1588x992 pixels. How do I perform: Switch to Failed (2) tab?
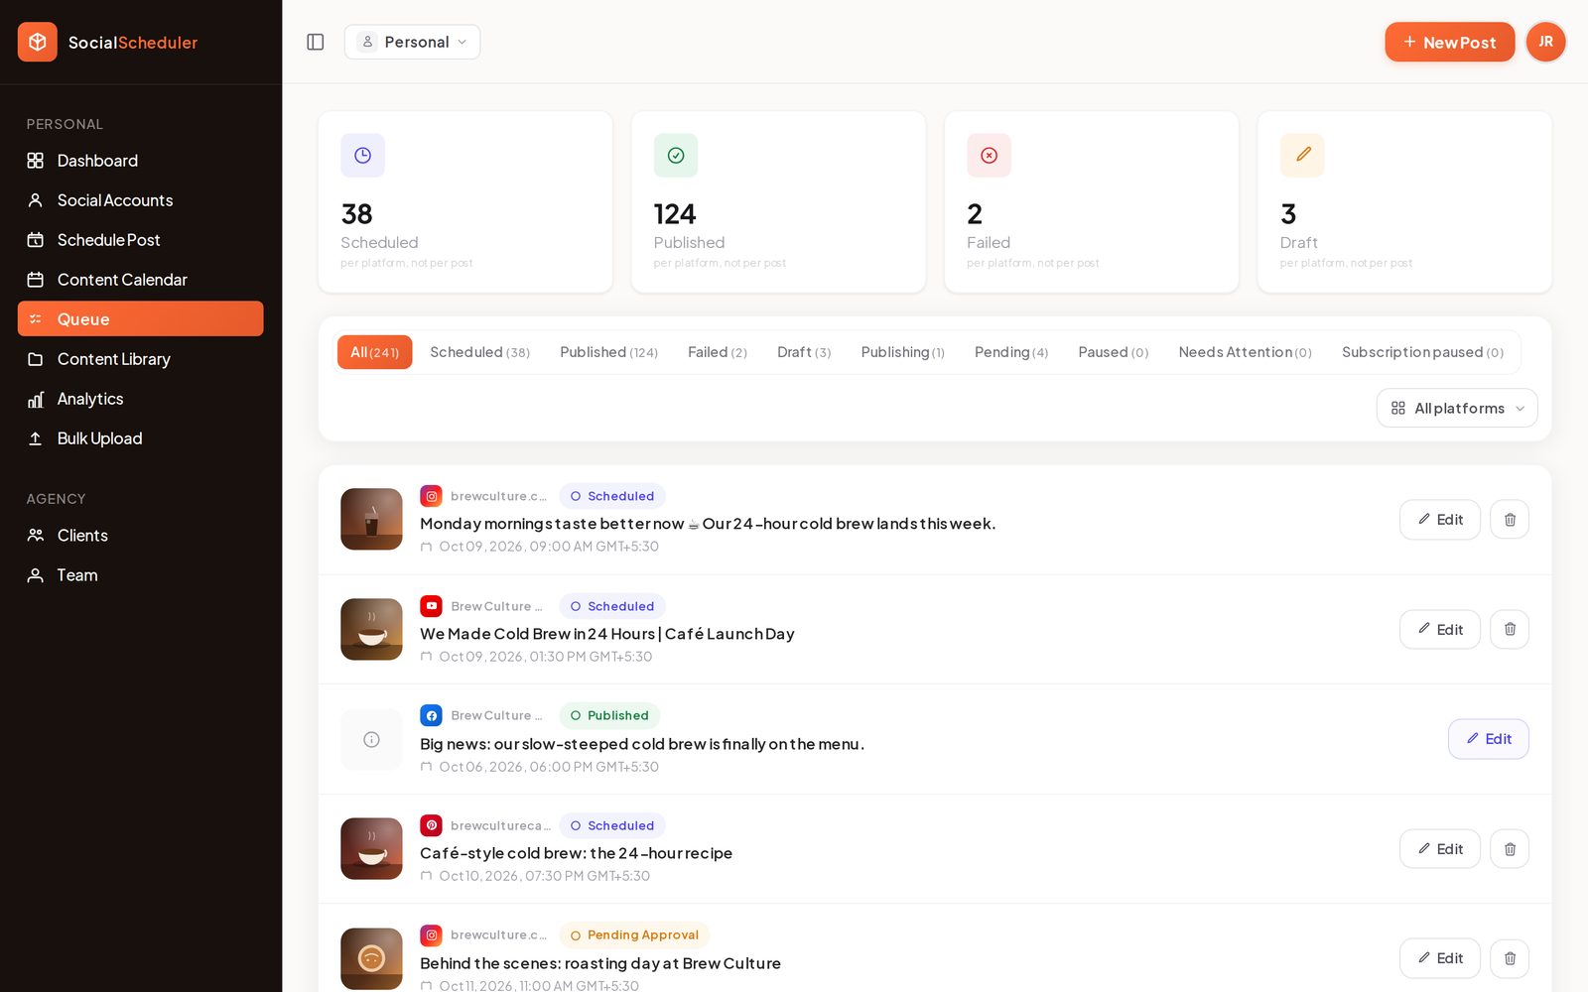[717, 352]
